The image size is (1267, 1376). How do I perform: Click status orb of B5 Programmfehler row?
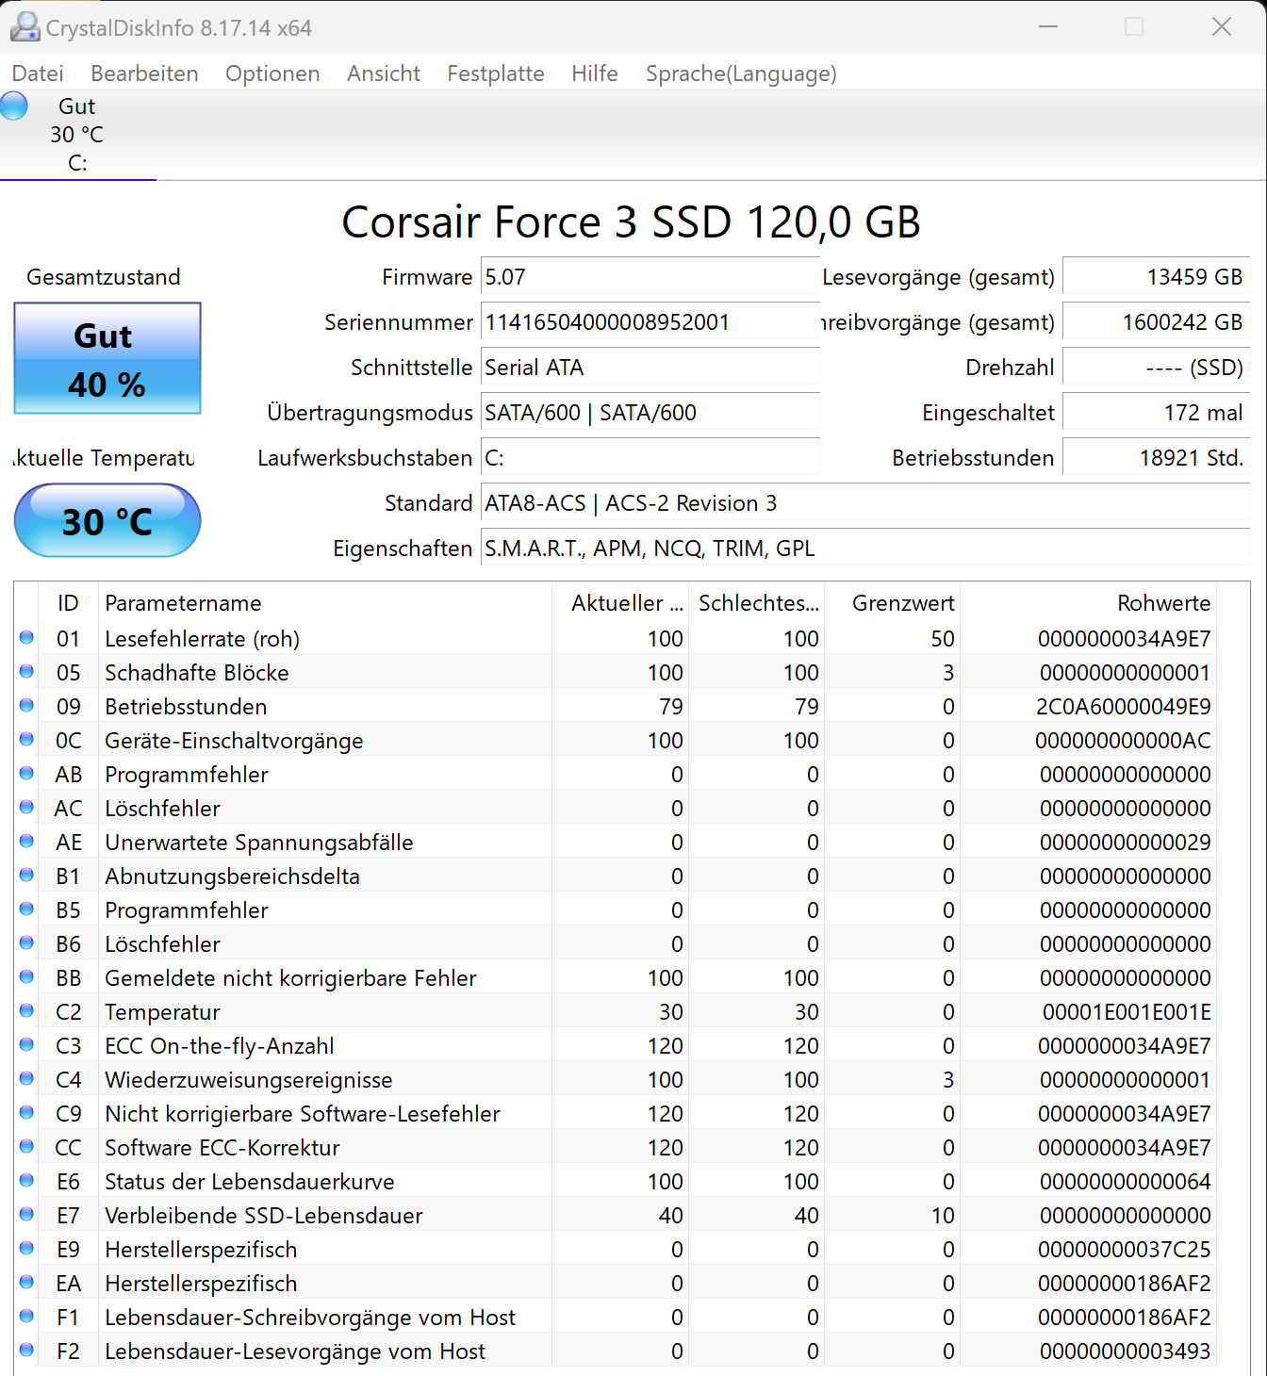(26, 909)
